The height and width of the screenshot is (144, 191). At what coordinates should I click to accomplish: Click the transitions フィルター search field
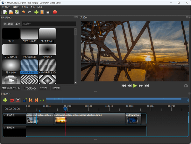point(48,24)
